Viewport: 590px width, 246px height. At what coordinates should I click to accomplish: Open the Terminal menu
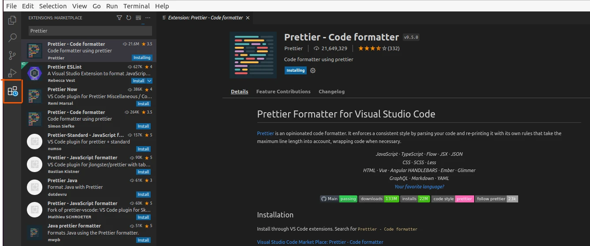(137, 6)
